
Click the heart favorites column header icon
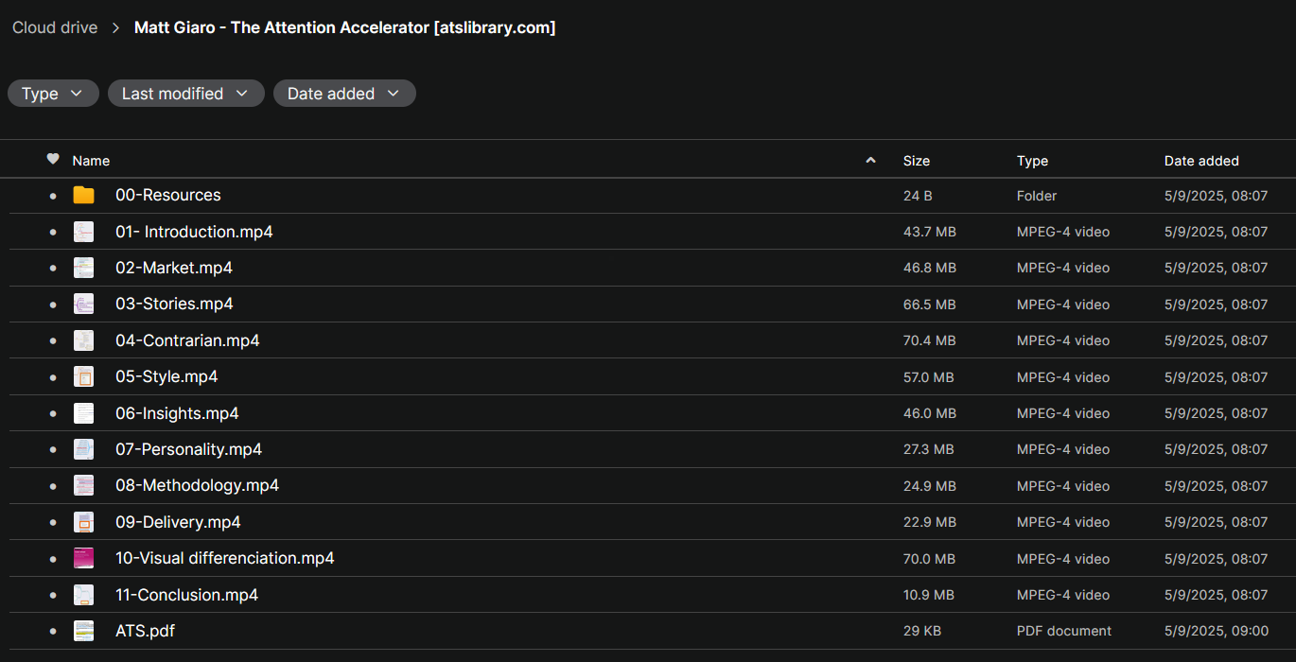(53, 159)
